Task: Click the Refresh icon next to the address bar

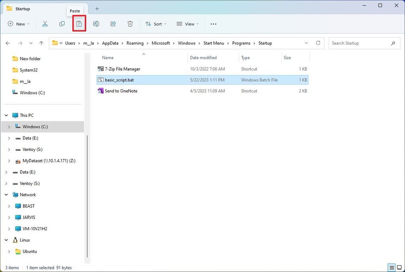Action: coord(318,43)
